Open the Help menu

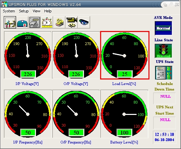coord(48,11)
